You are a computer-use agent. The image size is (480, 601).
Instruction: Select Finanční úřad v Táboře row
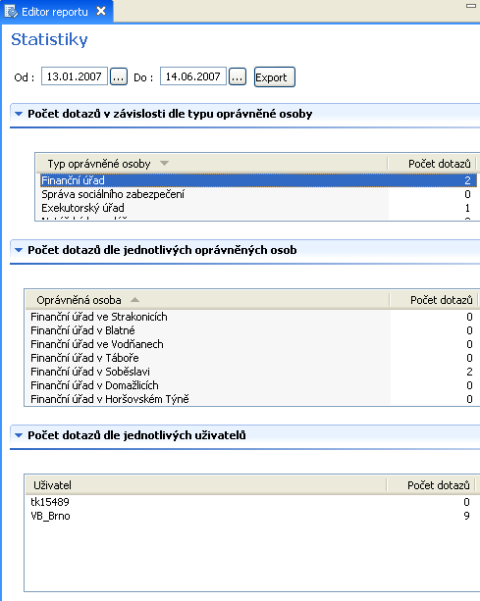[x=252, y=358]
